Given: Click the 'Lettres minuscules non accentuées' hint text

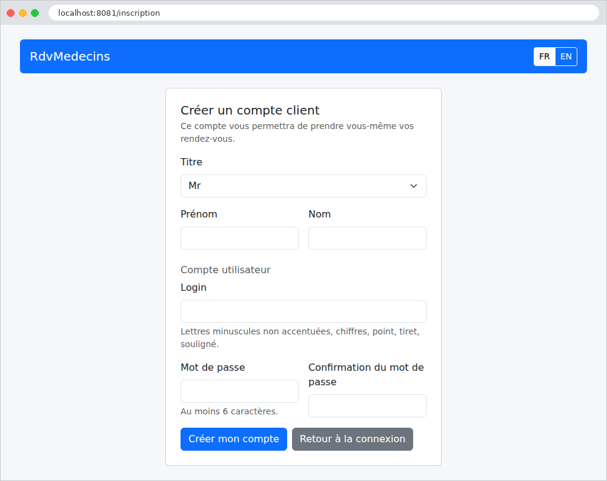Looking at the screenshot, I should click(x=300, y=337).
